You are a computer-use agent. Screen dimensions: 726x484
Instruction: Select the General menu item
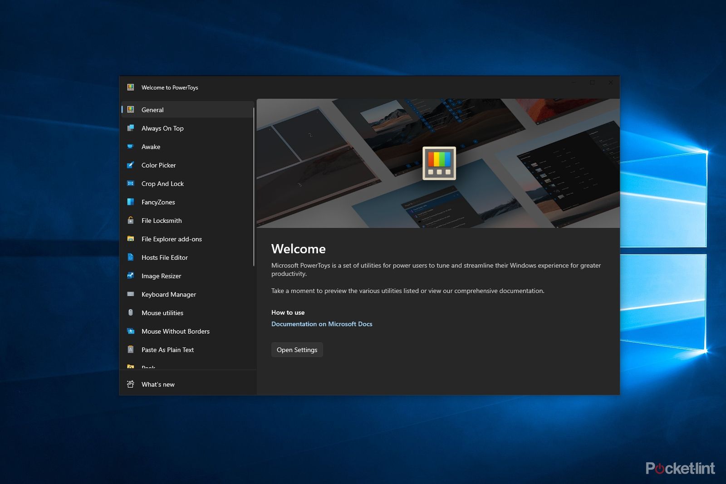click(187, 109)
